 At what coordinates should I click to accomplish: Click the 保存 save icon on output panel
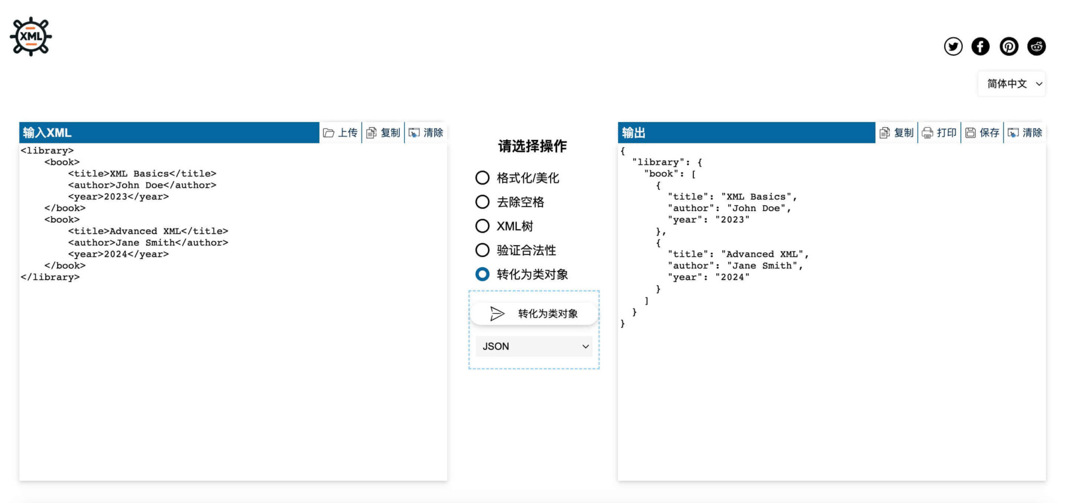pos(983,132)
